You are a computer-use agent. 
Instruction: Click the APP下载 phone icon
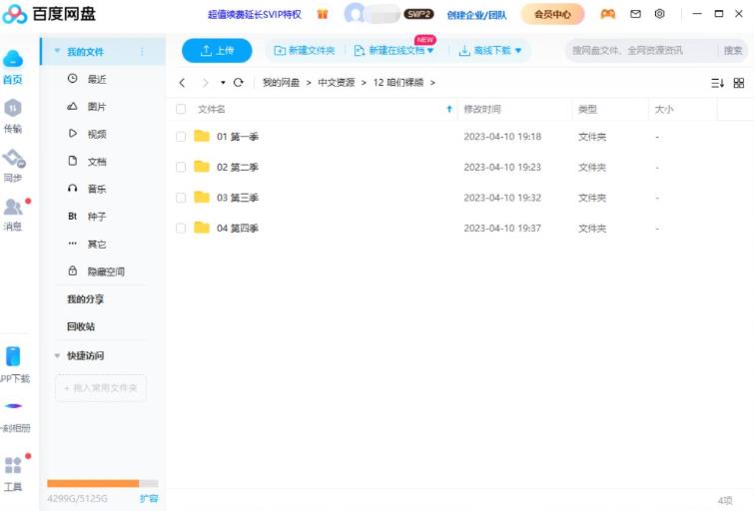click(13, 356)
